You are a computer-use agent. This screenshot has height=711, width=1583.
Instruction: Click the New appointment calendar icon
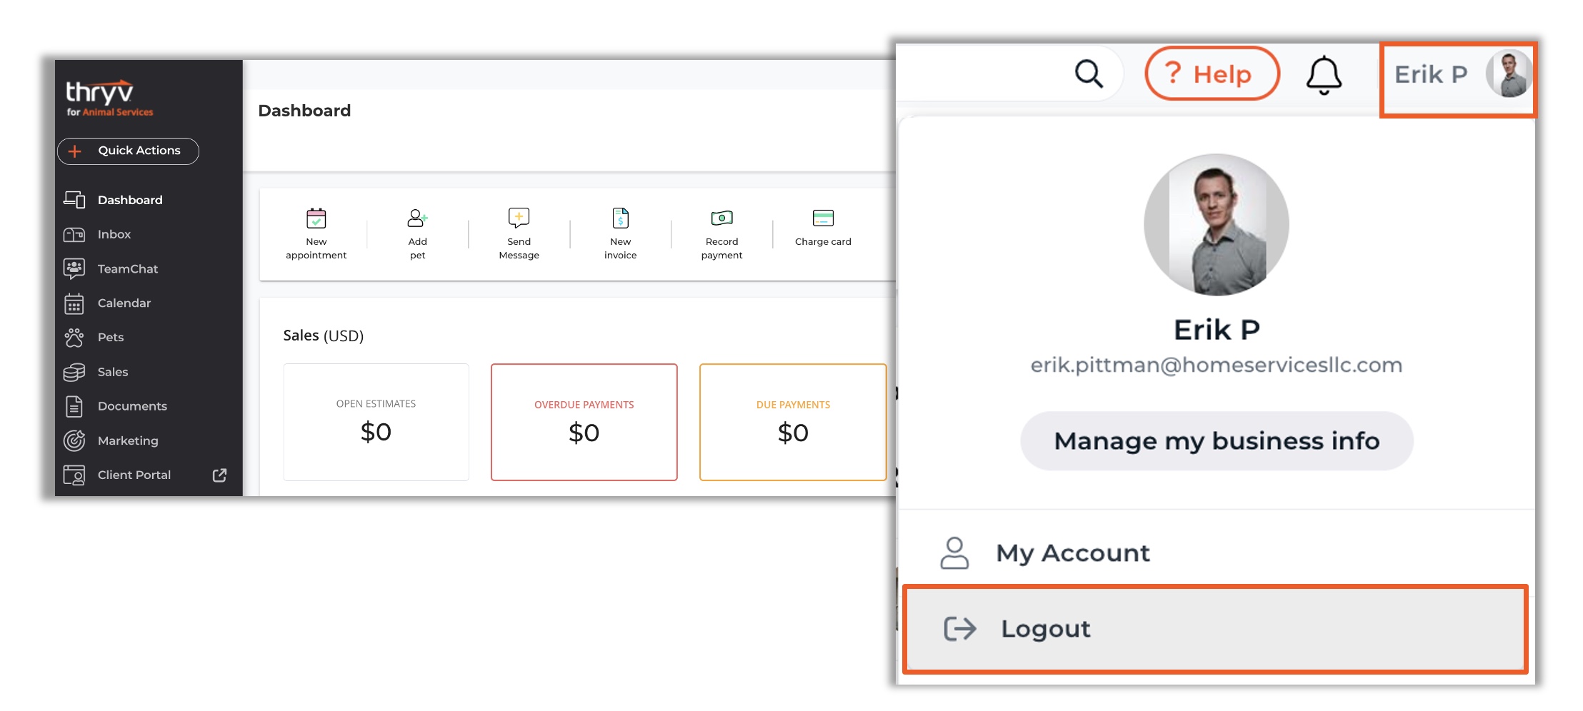pos(316,218)
